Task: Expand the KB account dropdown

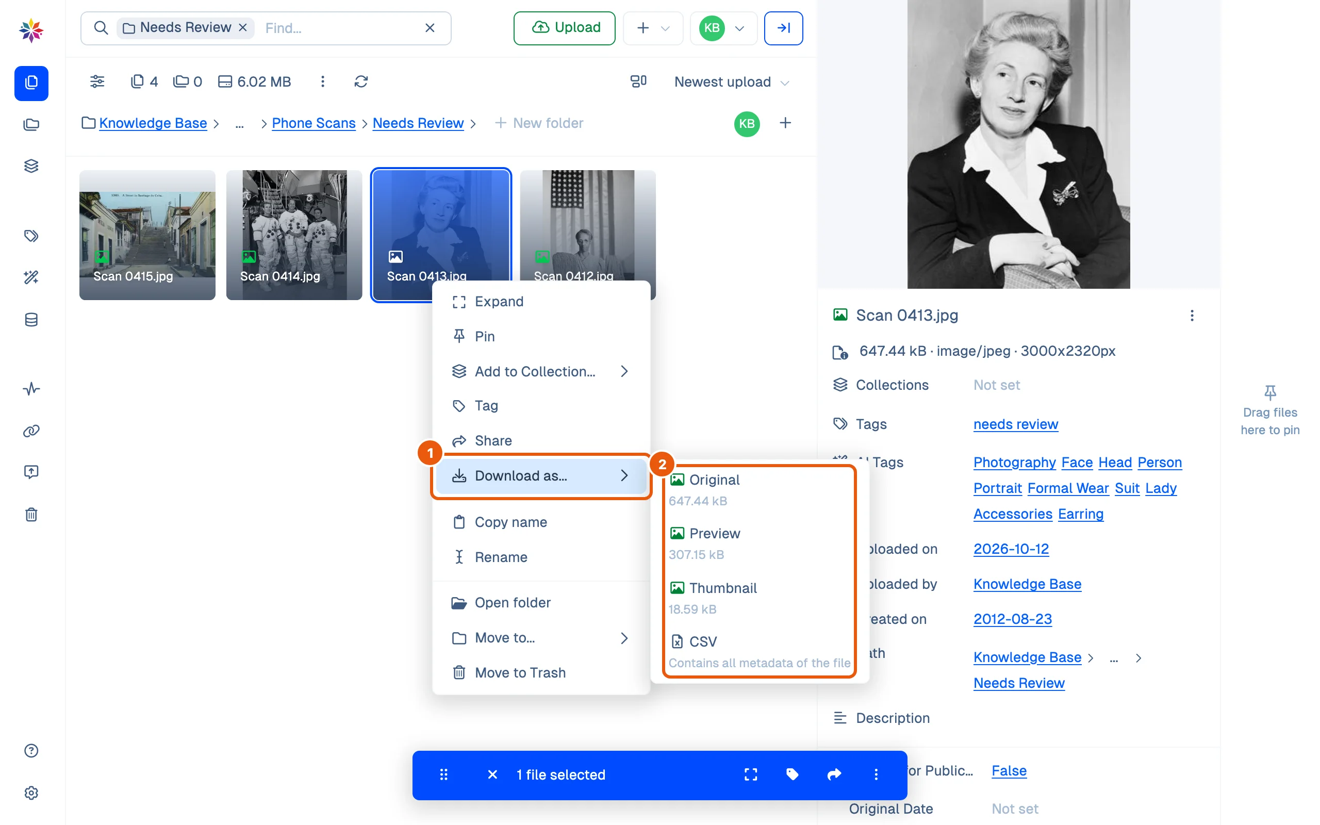Action: pyautogui.click(x=723, y=28)
